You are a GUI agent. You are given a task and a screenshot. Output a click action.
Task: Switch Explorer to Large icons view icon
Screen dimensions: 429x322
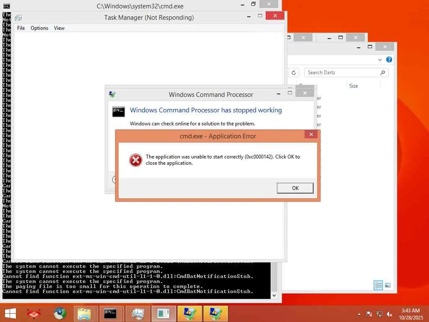(x=388, y=285)
